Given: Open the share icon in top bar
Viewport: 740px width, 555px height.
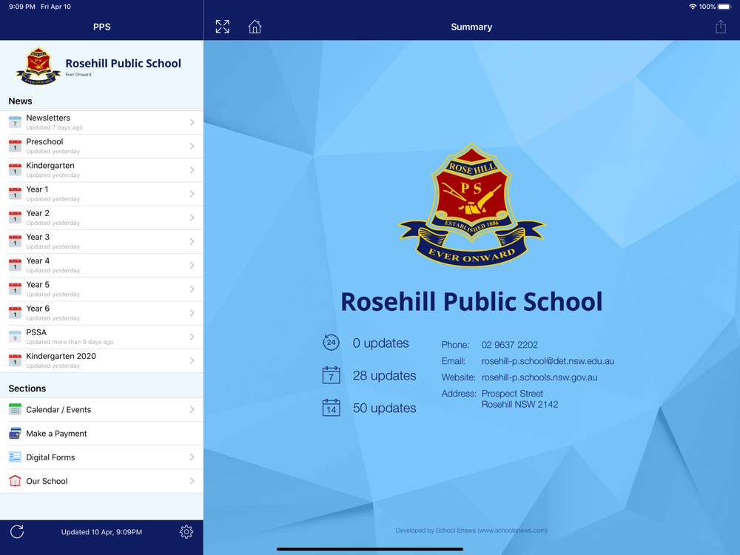Looking at the screenshot, I should (720, 27).
